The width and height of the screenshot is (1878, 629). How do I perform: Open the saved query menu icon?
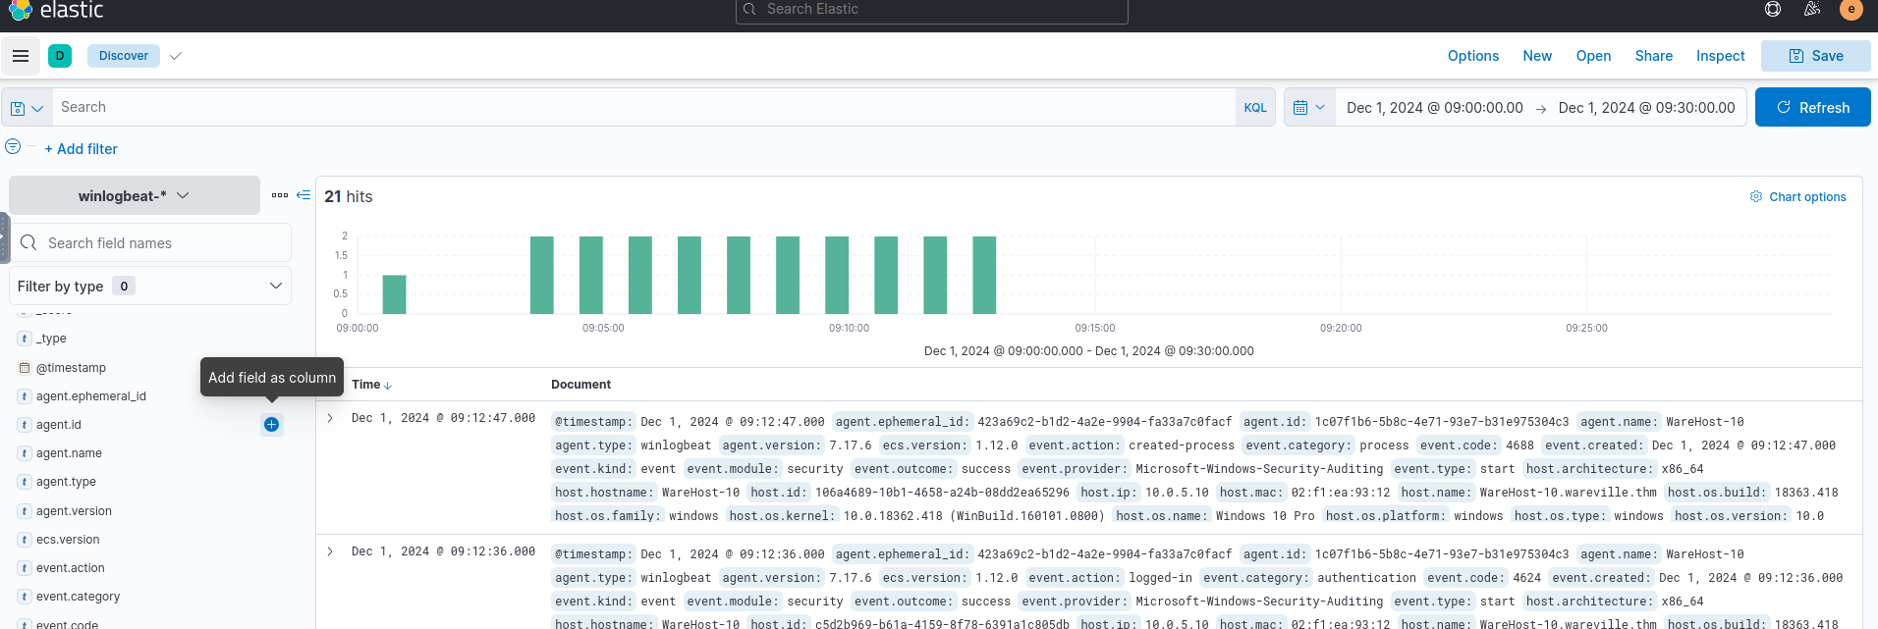point(27,108)
